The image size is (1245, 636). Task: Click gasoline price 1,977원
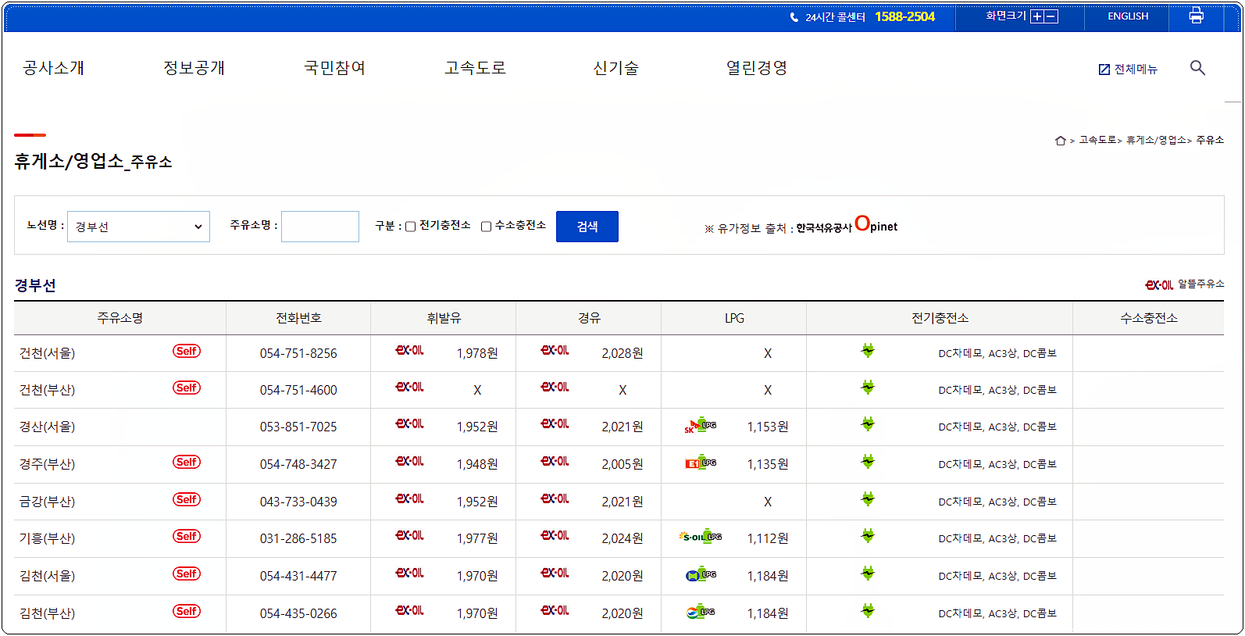tap(477, 538)
